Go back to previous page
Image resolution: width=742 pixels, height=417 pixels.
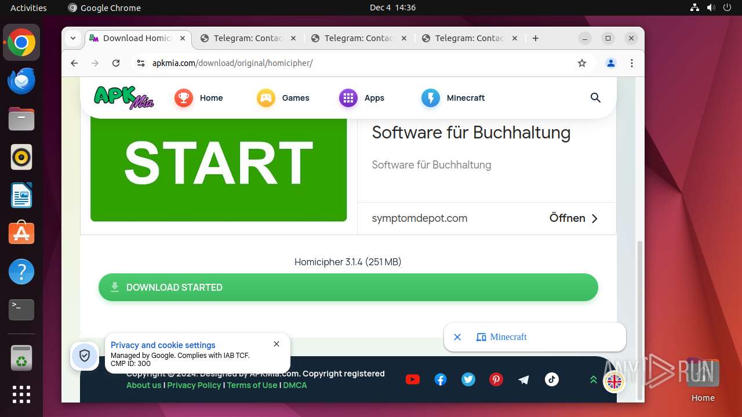coord(74,63)
